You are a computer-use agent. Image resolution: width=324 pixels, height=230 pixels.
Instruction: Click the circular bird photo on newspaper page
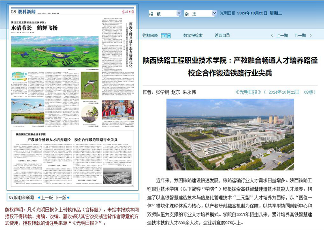pos(90,114)
